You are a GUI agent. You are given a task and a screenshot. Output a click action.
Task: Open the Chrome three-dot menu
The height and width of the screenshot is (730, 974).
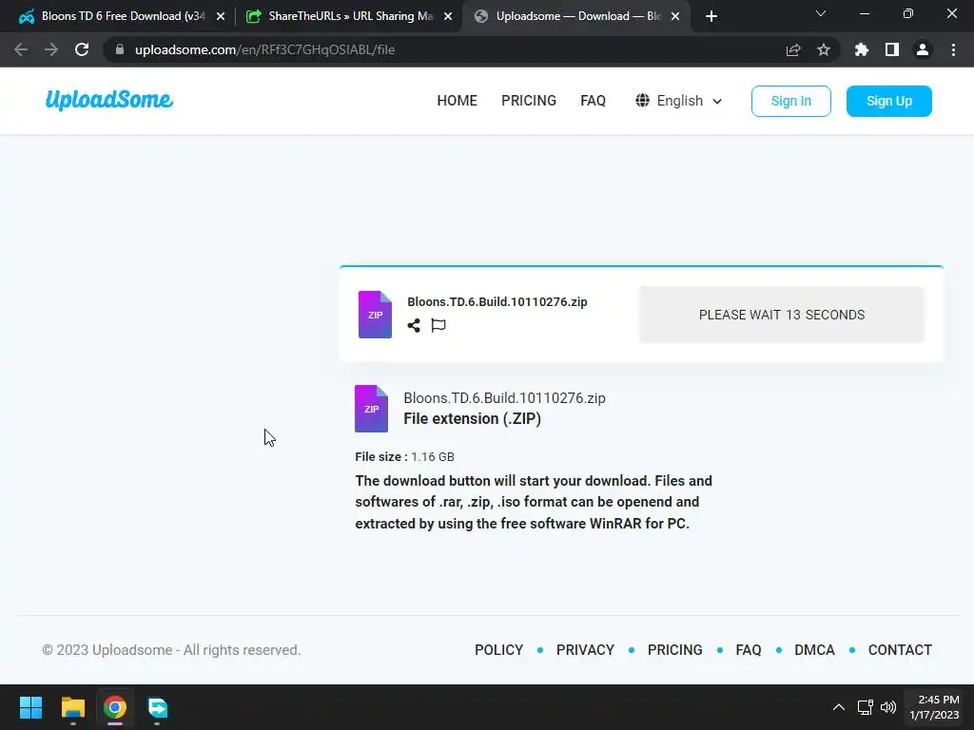(x=953, y=49)
